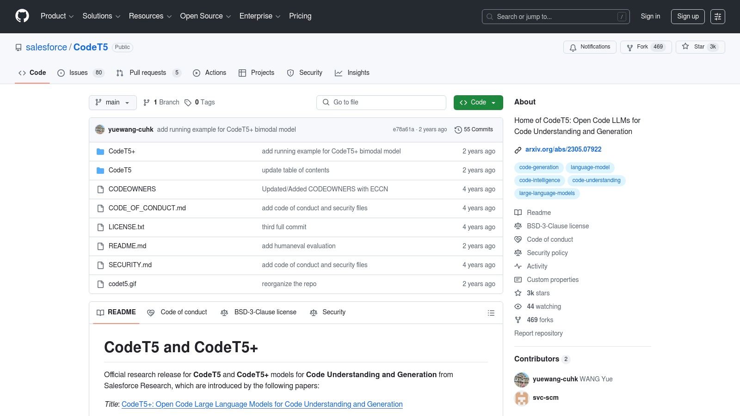740x416 pixels.
Task: Expand the Solutions menu
Action: (101, 16)
